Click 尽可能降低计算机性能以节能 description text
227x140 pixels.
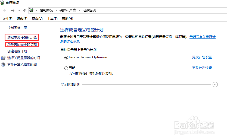92,74
